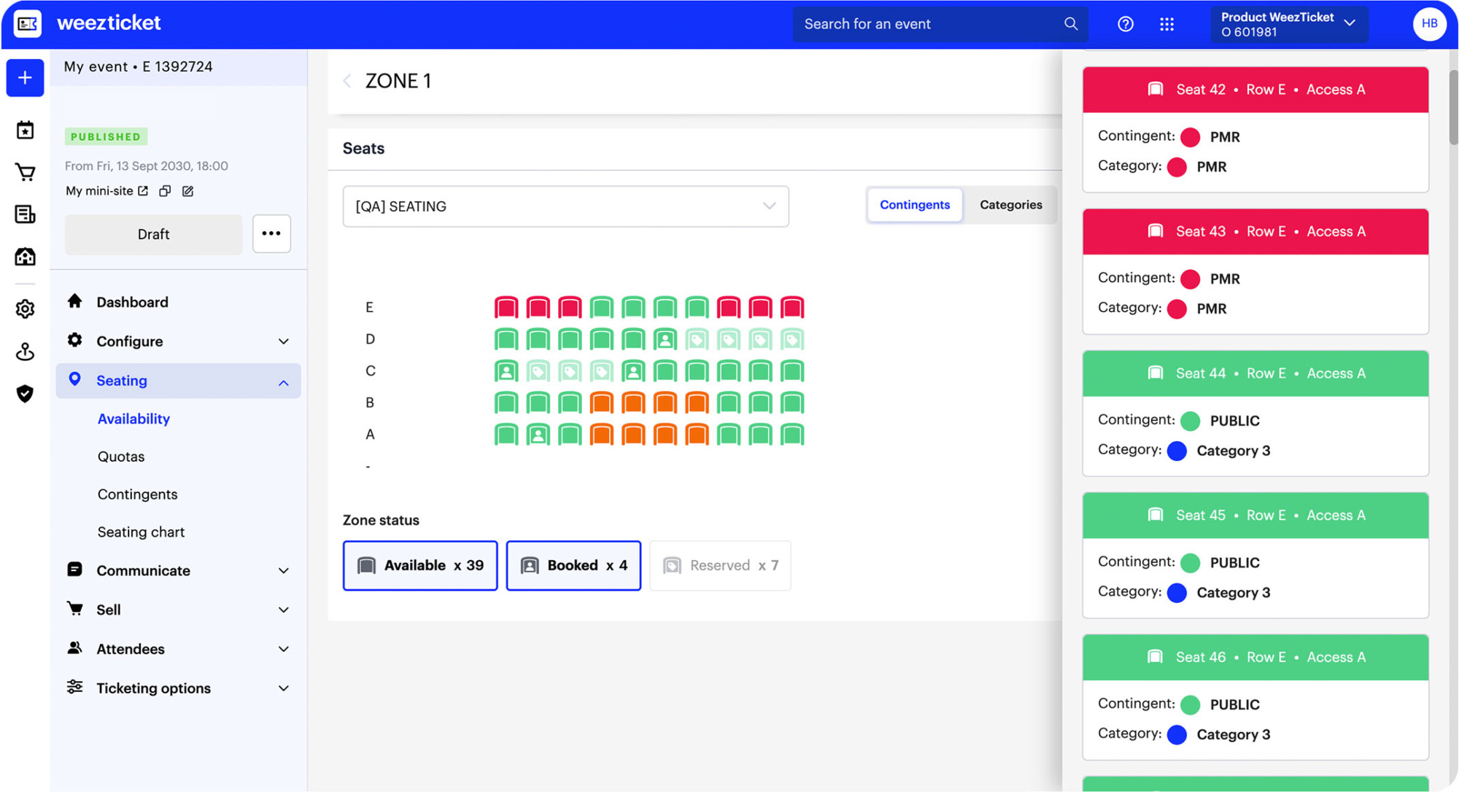Open the calendar events icon in the sidebar
The height and width of the screenshot is (792, 1459).
pos(25,129)
